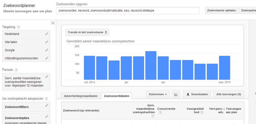Focus the Zoekwoorden opgeven input field
Image resolution: width=256 pixels, height=124 pixels.
pyautogui.click(x=128, y=11)
